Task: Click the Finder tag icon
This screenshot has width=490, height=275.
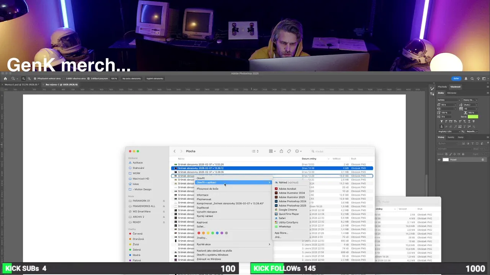Action: point(289,151)
